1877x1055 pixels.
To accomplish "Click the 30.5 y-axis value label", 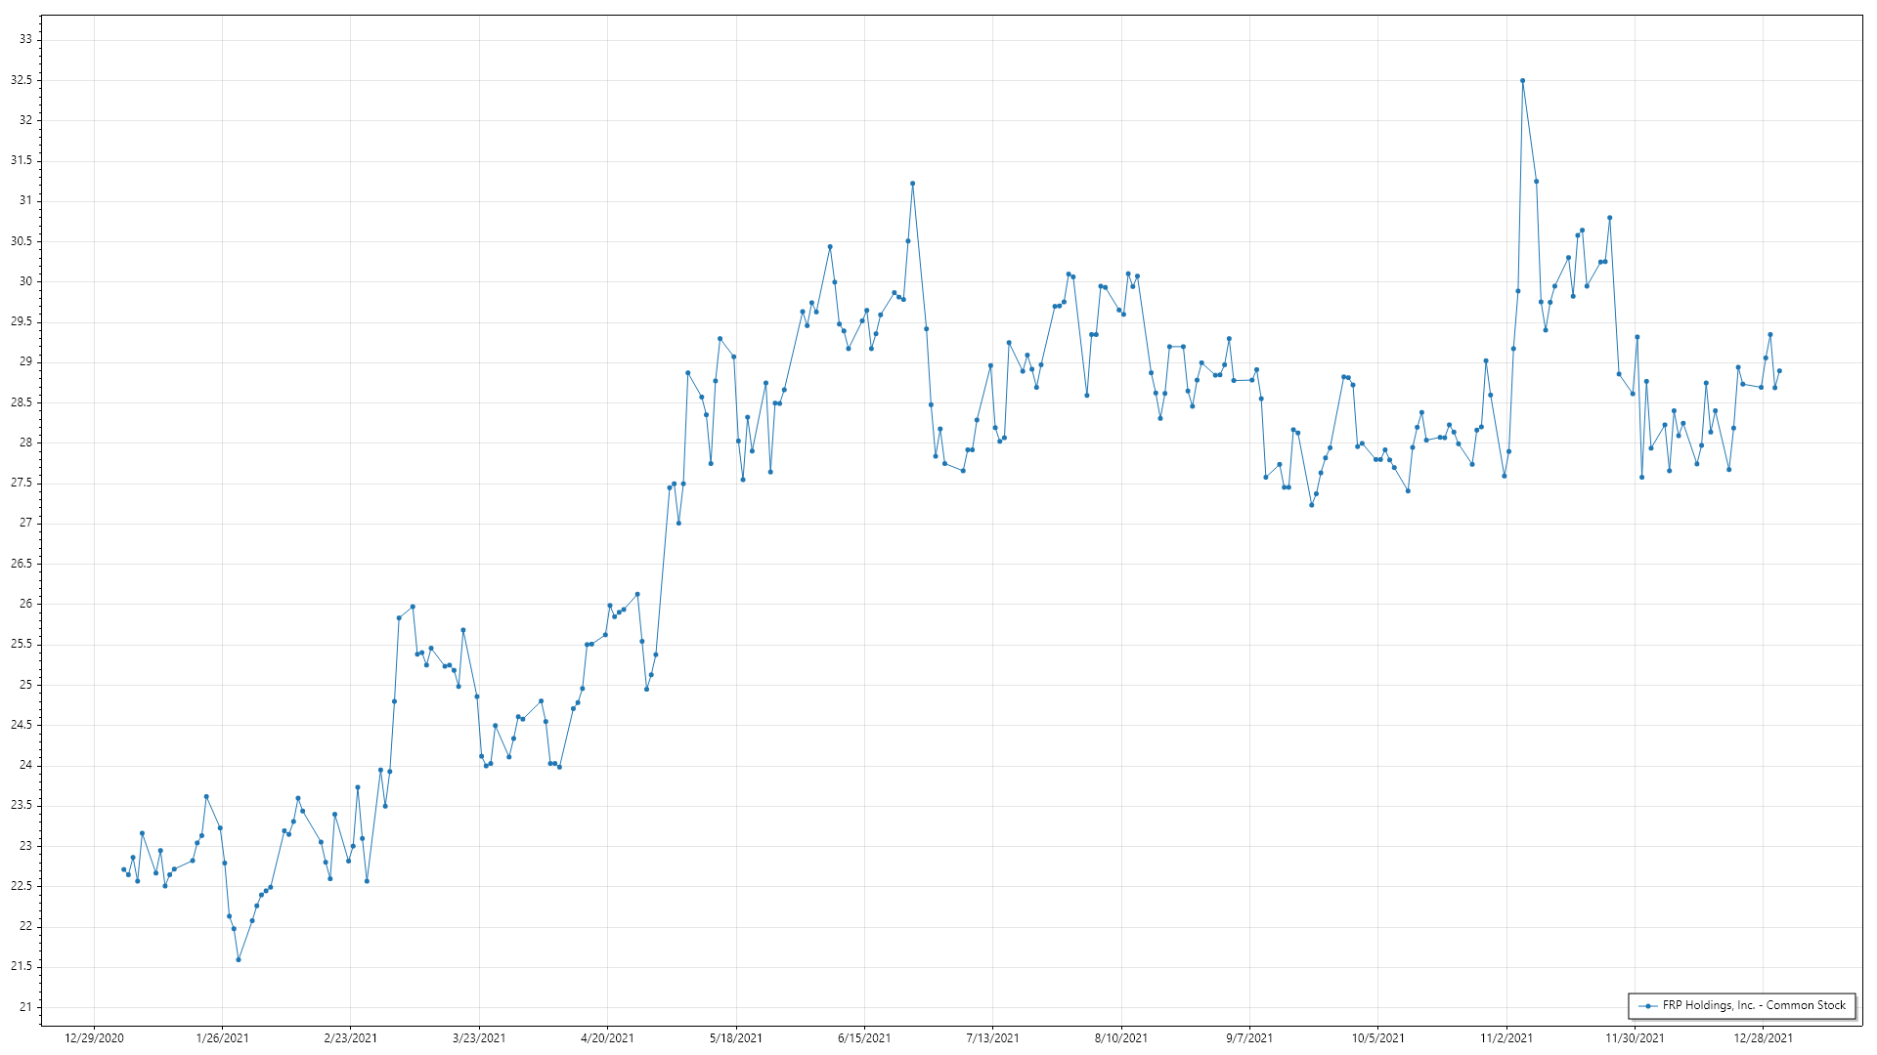I will pyautogui.click(x=22, y=241).
